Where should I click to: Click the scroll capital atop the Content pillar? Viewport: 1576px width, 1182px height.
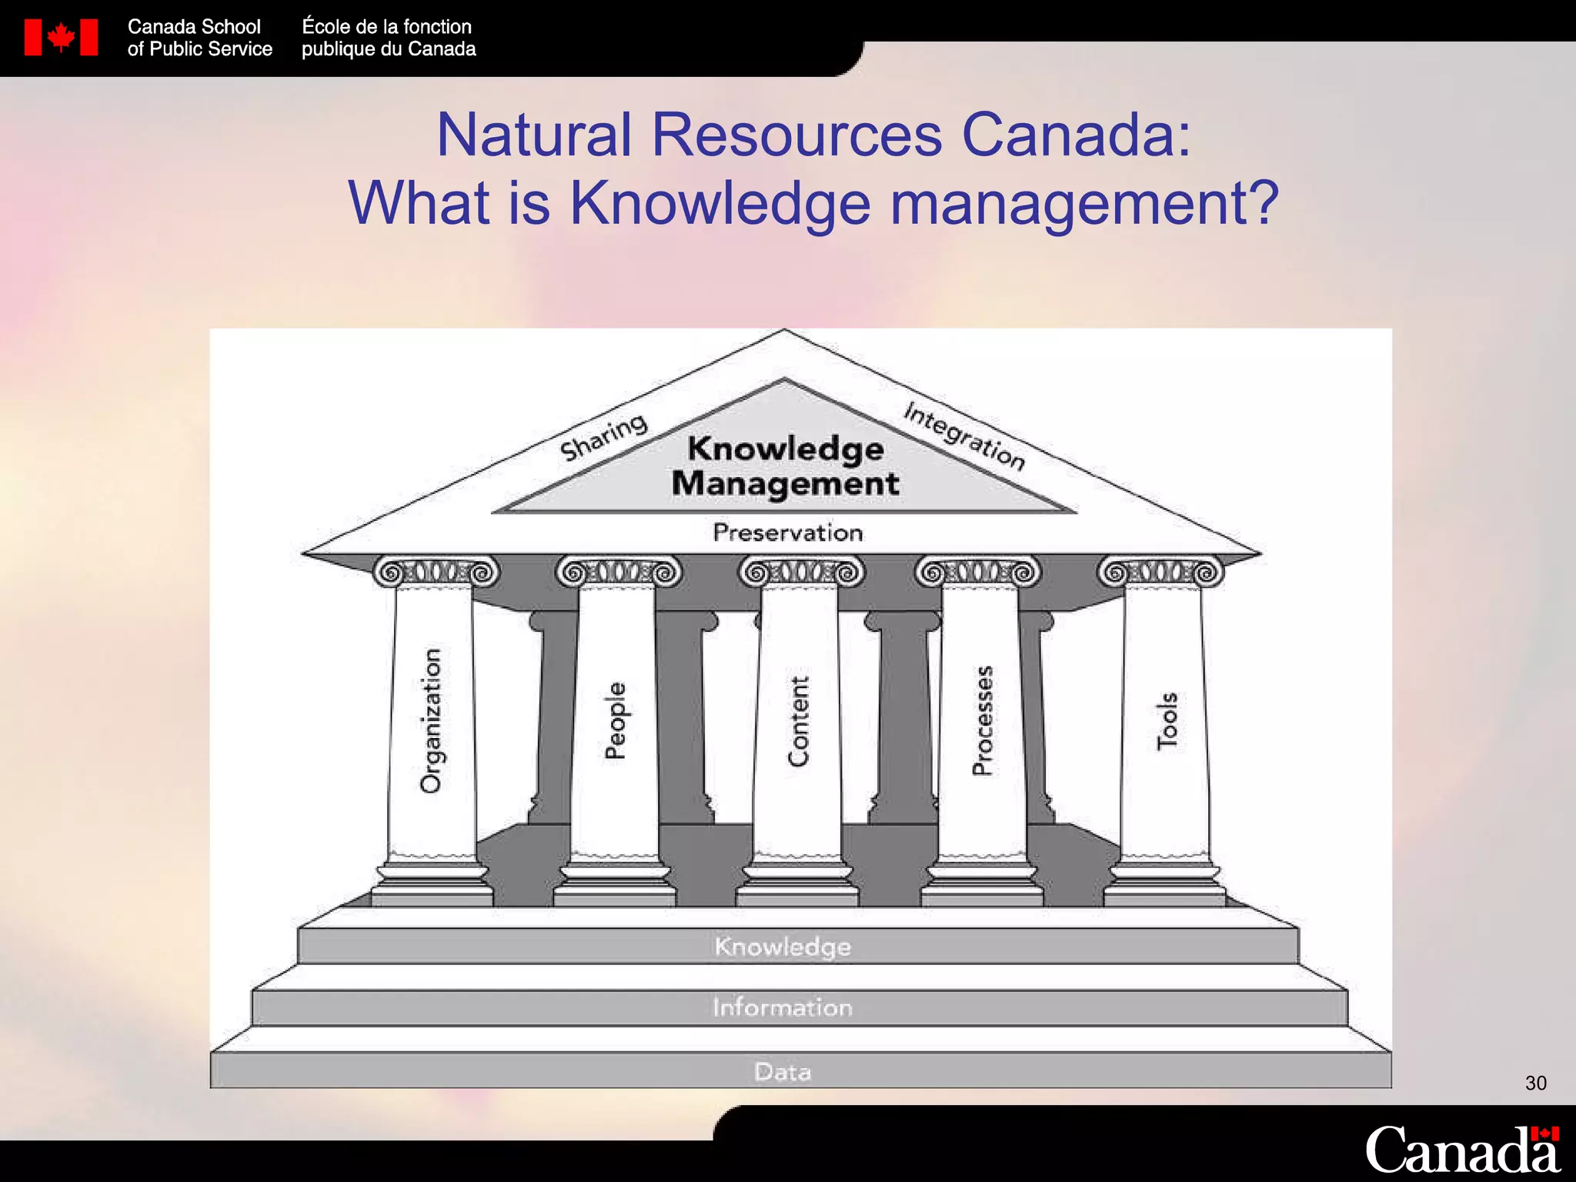802,573
